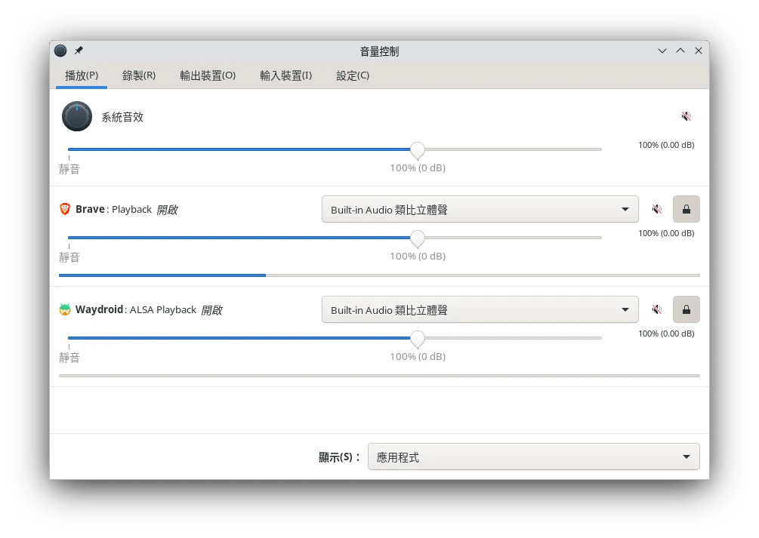Click the Waydroid volume slider handle
This screenshot has width=759, height=538.
click(x=417, y=339)
